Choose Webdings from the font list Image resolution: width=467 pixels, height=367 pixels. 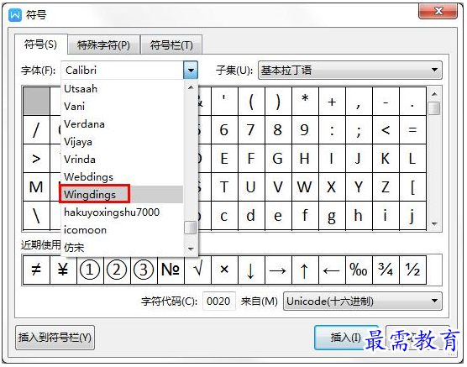(x=122, y=176)
